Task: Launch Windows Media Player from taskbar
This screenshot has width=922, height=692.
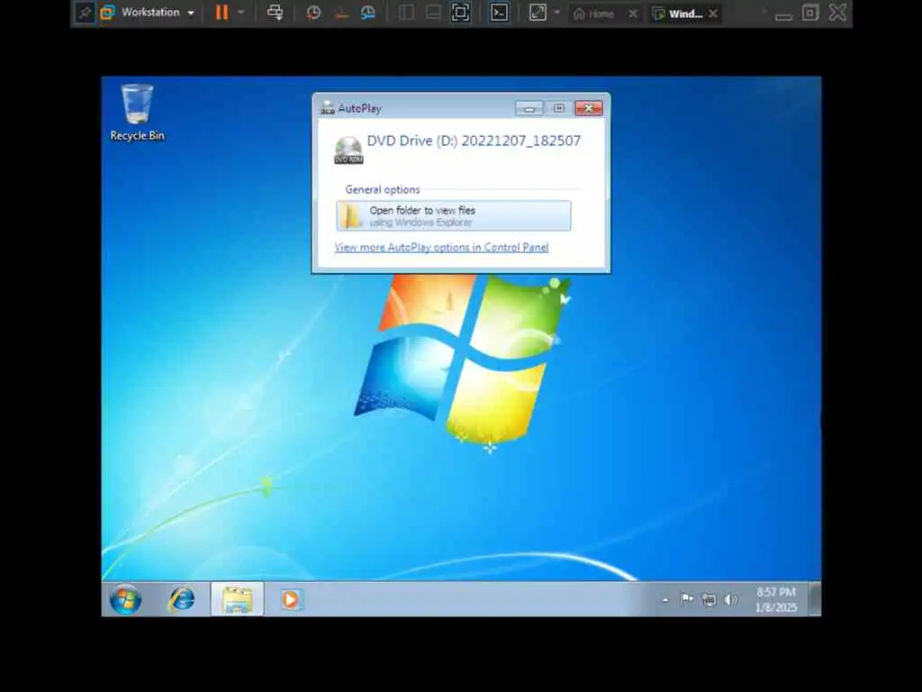Action: click(291, 599)
